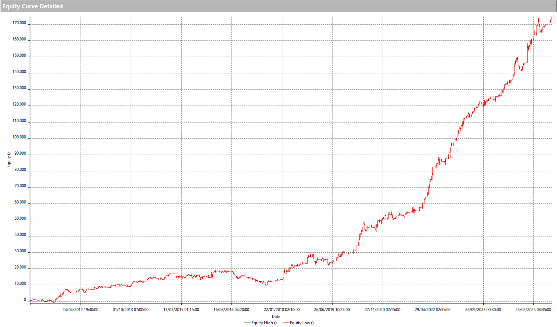The width and height of the screenshot is (557, 327).
Task: Click the vertical Equity () axis title
Action: (x=9, y=160)
